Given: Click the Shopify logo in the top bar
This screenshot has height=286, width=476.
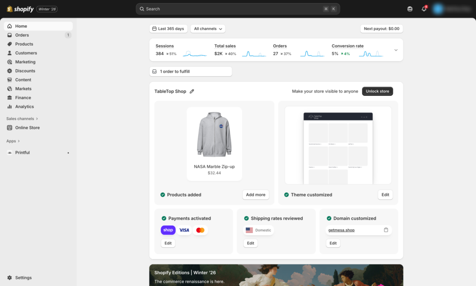Looking at the screenshot, I should [20, 9].
